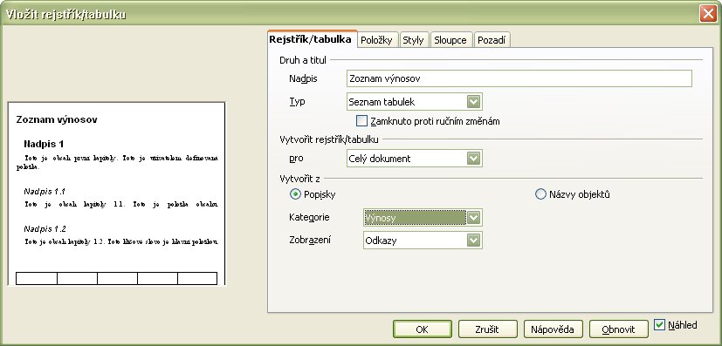Confirm with the OK button

coord(423,329)
